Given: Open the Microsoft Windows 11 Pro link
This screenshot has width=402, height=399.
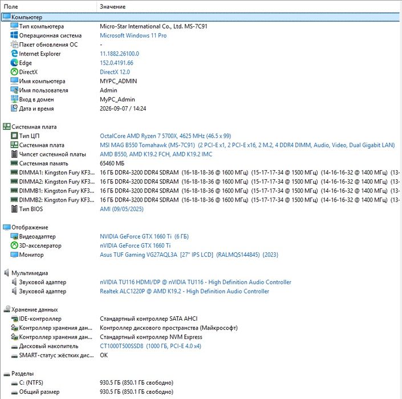Looking at the screenshot, I should [x=133, y=35].
